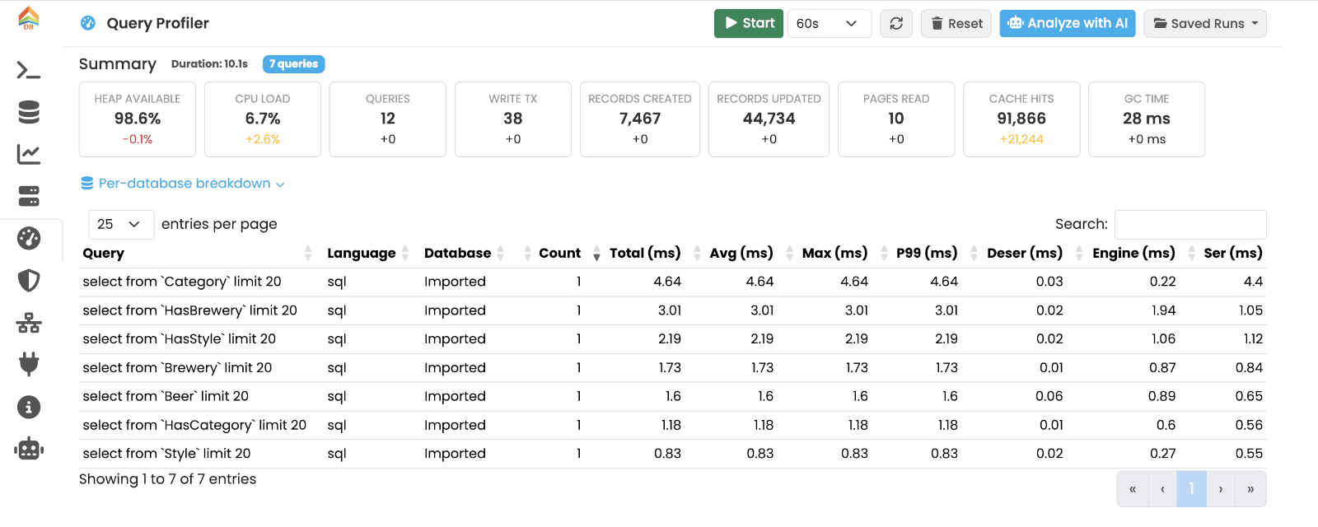The height and width of the screenshot is (527, 1318).
Task: Go to the last page using » pagination
Action: click(1250, 489)
